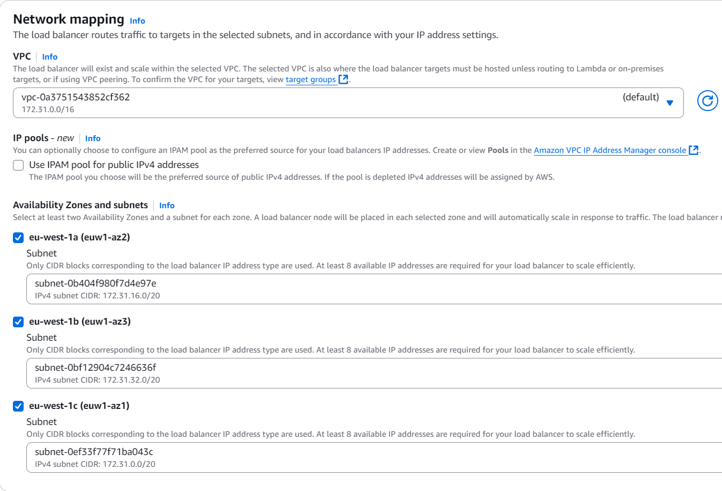Open Amazon VPC IP Address Manager console link

[610, 150]
